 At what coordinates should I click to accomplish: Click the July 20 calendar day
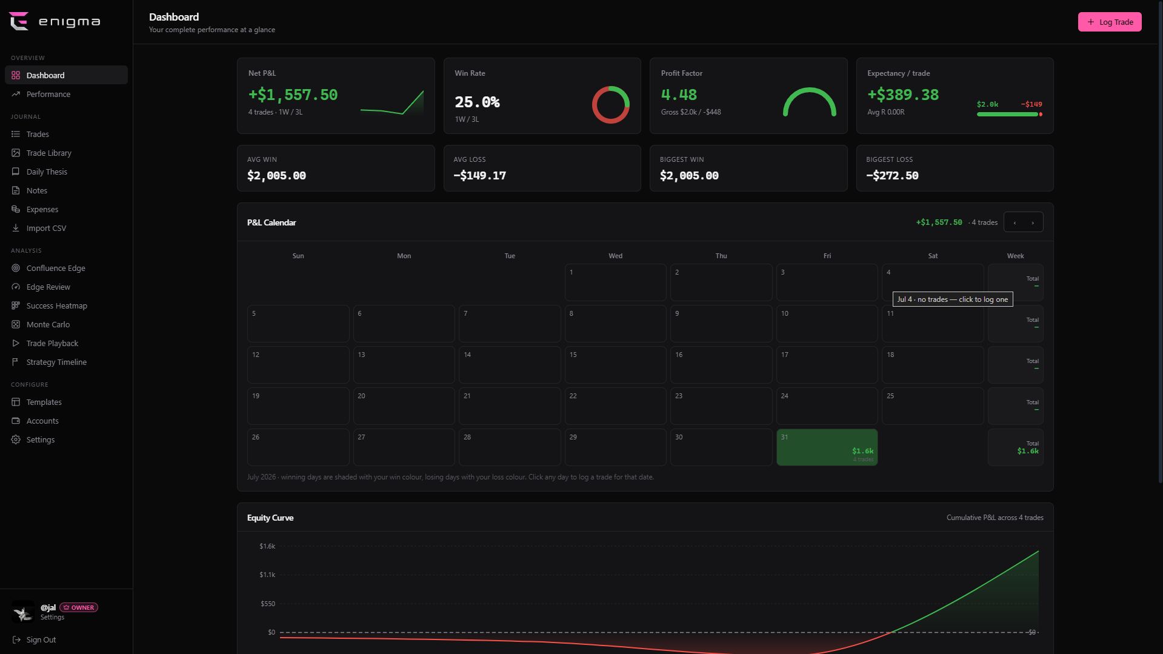click(x=404, y=406)
